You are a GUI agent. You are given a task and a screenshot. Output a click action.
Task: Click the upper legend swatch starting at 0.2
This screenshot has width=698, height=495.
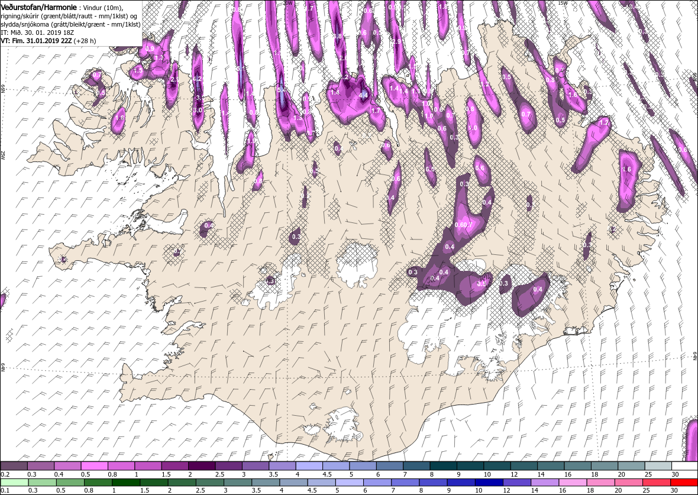click(x=14, y=465)
